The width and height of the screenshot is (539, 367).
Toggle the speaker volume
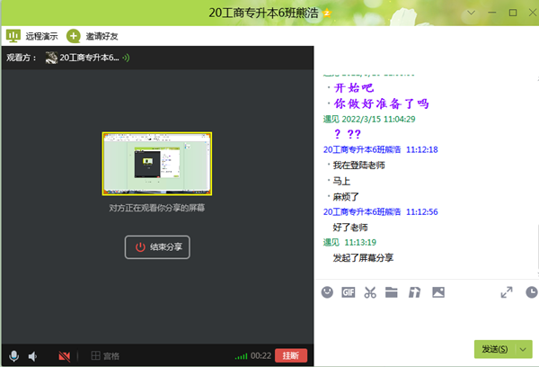point(33,355)
